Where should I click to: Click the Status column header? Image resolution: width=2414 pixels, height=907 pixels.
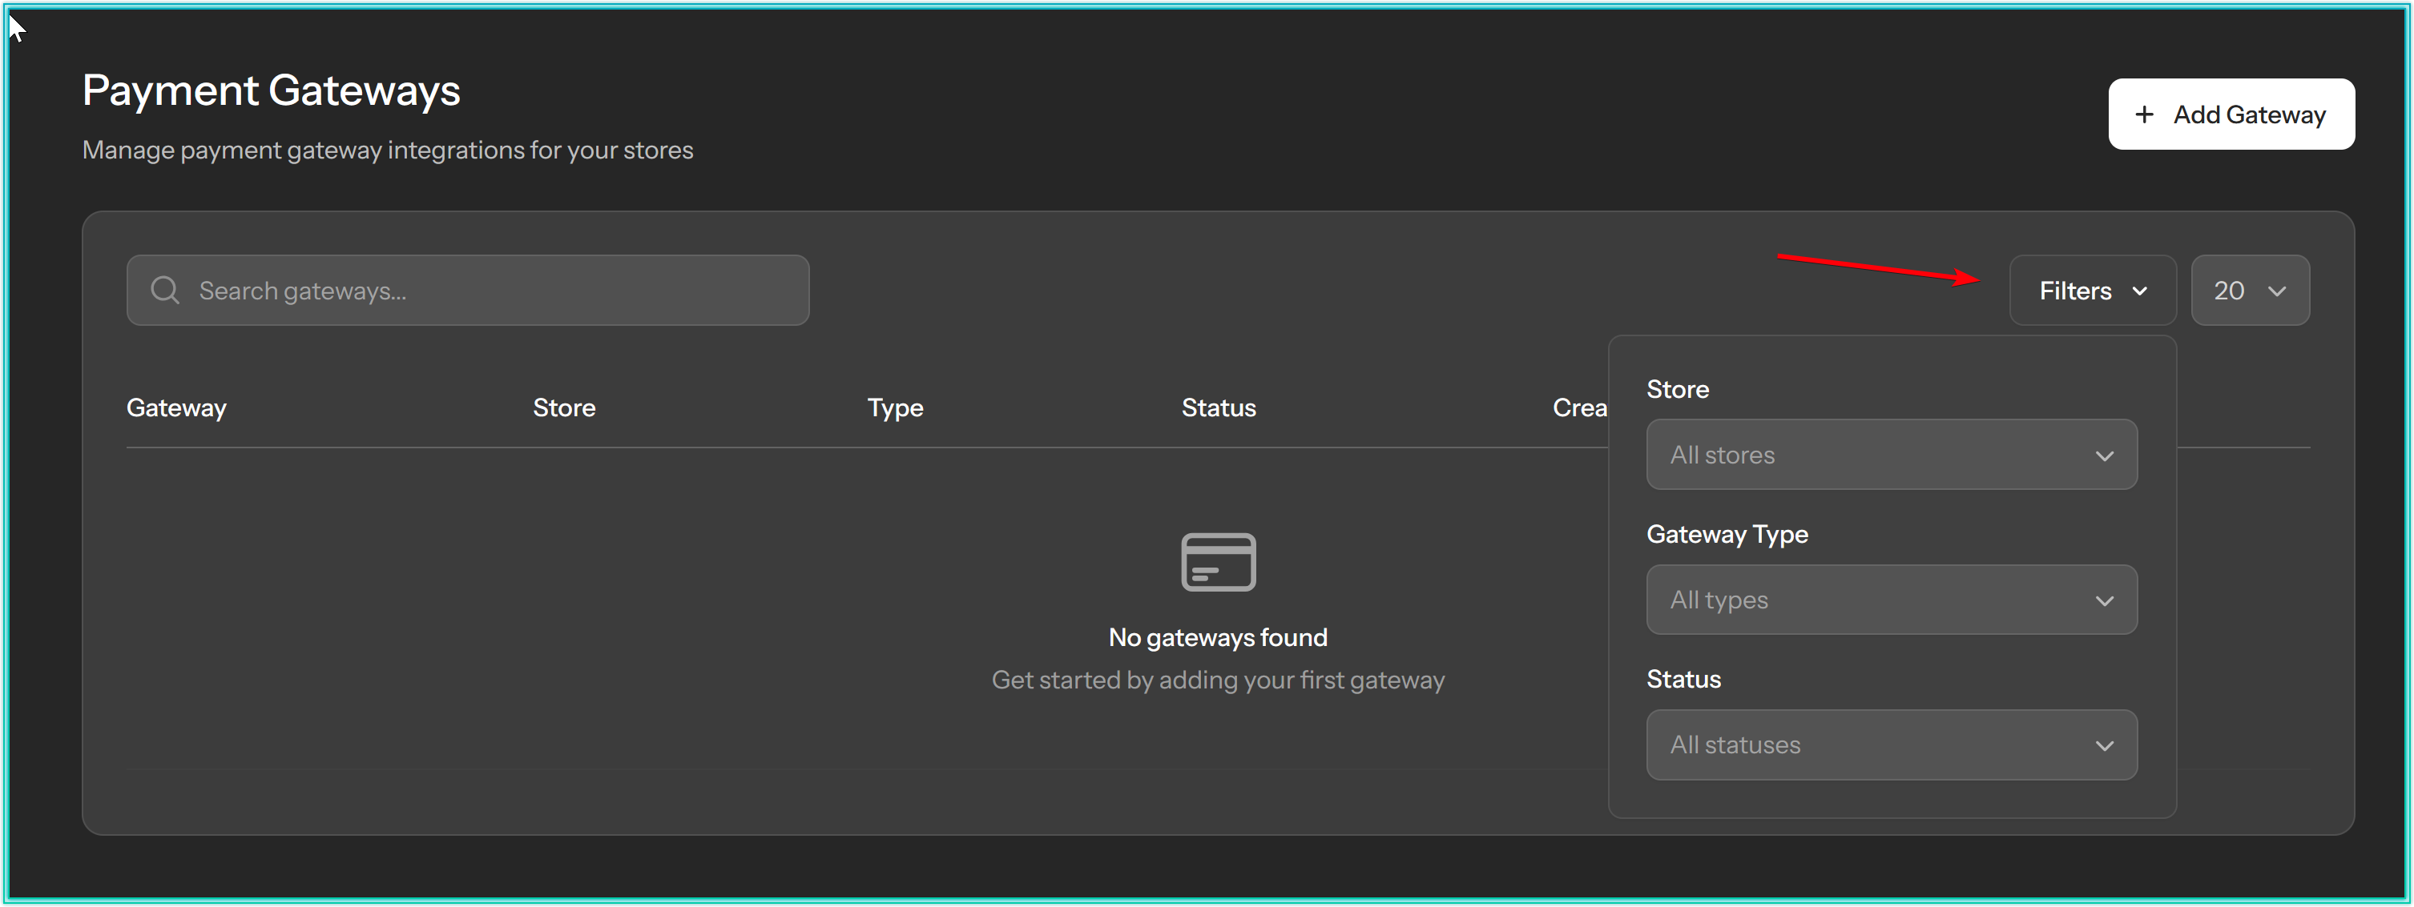point(1219,408)
